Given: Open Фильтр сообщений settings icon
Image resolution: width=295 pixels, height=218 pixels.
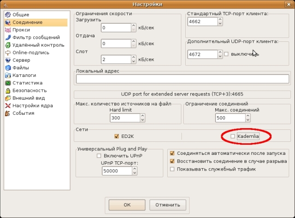Looking at the screenshot, I should tap(8, 37).
